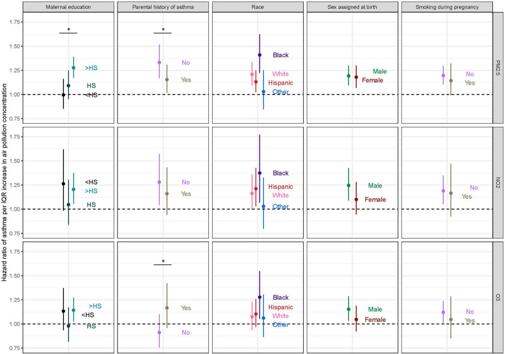Click the 'Yes' label in O3 Parental history panel
The width and height of the screenshot is (505, 354).
click(x=186, y=308)
